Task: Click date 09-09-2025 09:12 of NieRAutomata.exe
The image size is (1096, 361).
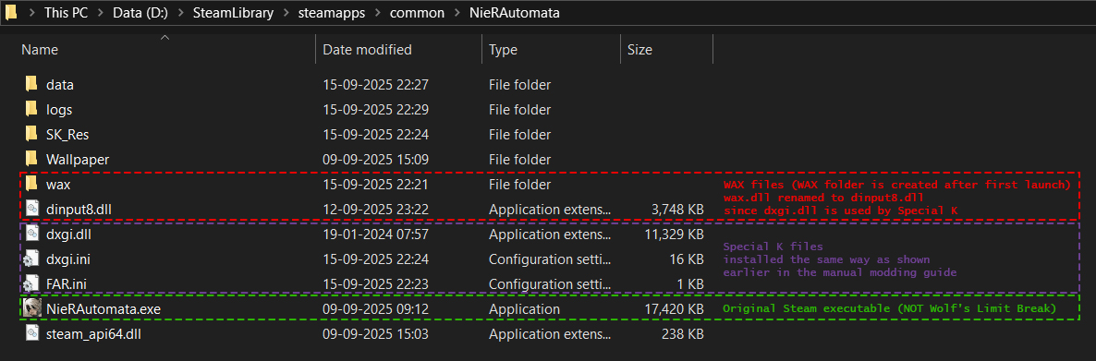Action: coord(375,308)
